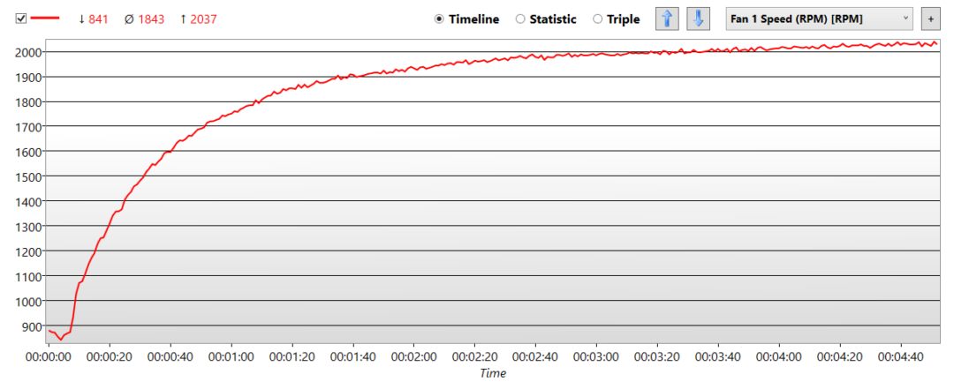Click the plus button to add a graph
The image size is (954, 389).
coord(930,19)
